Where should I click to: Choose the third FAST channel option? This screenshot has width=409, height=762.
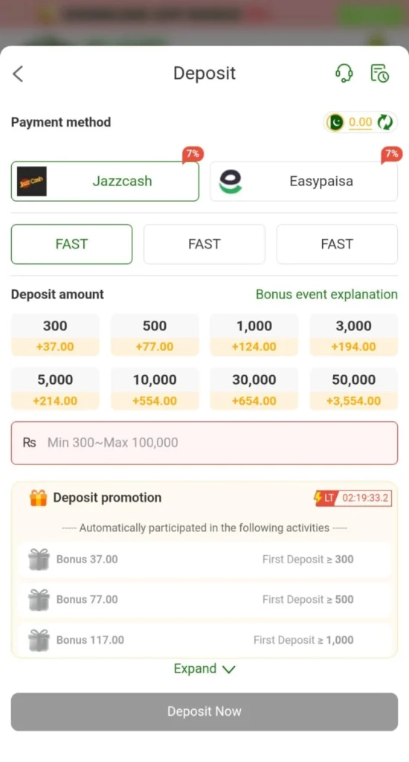click(337, 244)
